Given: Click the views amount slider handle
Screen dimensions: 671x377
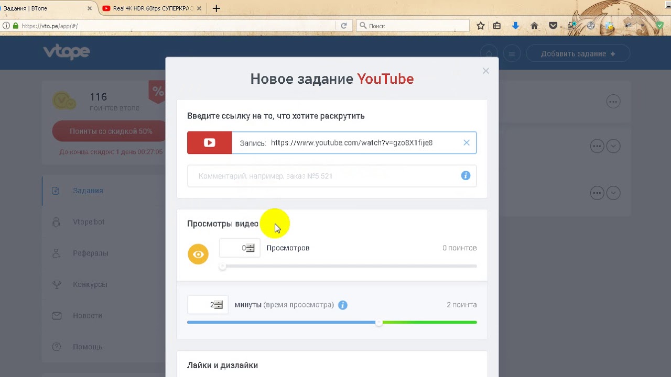Looking at the screenshot, I should click(223, 266).
